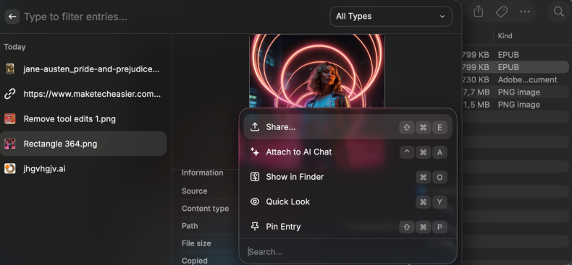572x265 pixels.
Task: Click the link icon beside the maketecheasier URL
Action: click(x=10, y=94)
